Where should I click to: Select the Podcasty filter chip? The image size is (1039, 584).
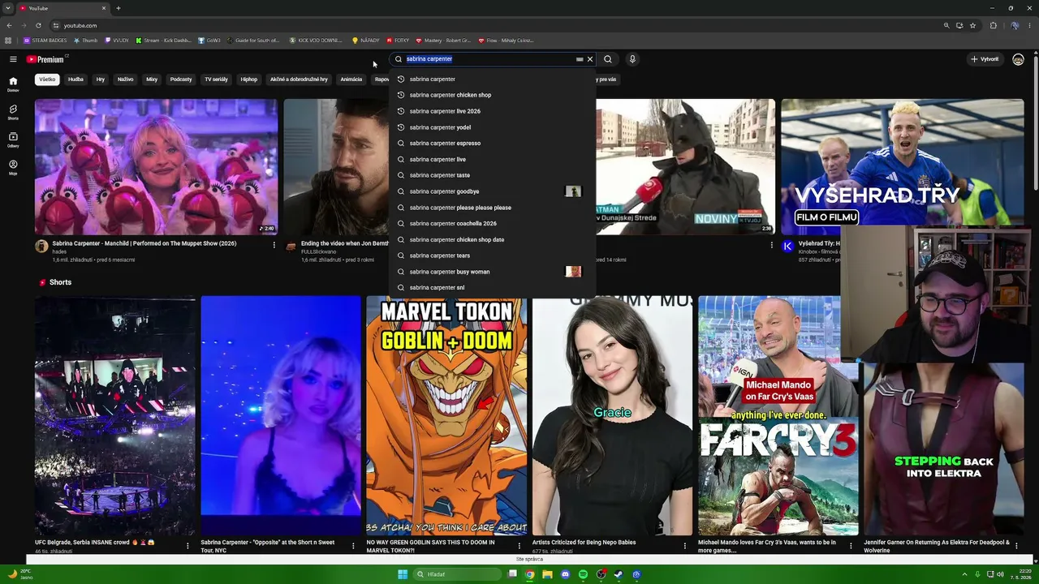pos(181,79)
